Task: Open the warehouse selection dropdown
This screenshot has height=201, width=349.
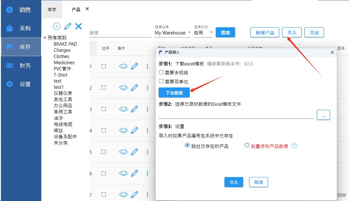Action: click(x=173, y=33)
